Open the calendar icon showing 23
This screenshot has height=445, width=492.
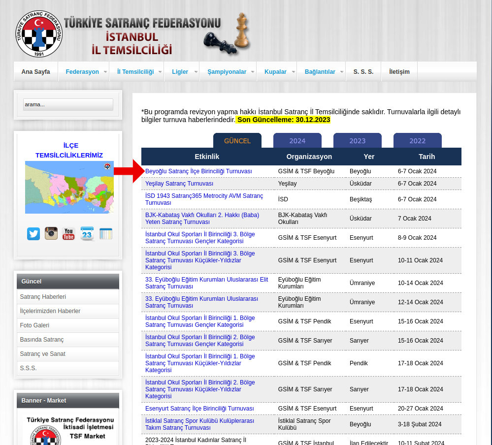87,234
